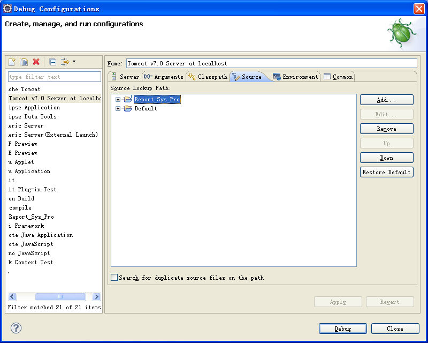Click the New launch configuration icon
Screen dimensions: 428x343
click(12, 62)
